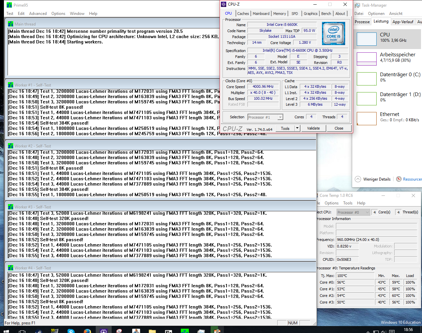Open the Core Temp Tools menu
Image resolution: width=422 pixels, height=333 pixels.
click(348, 203)
